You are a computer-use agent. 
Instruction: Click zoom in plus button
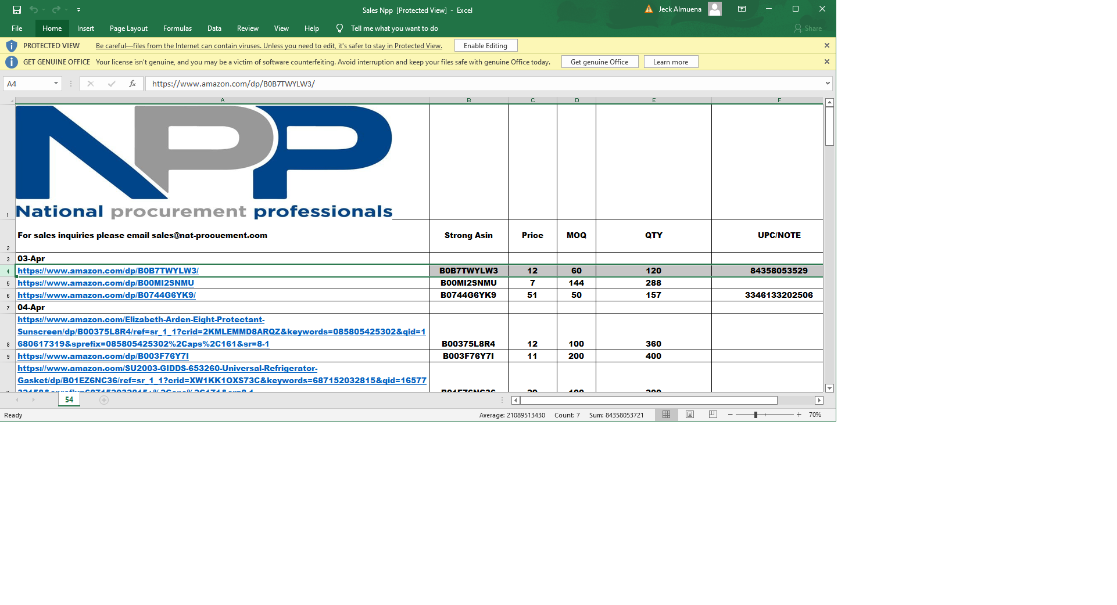[799, 415]
